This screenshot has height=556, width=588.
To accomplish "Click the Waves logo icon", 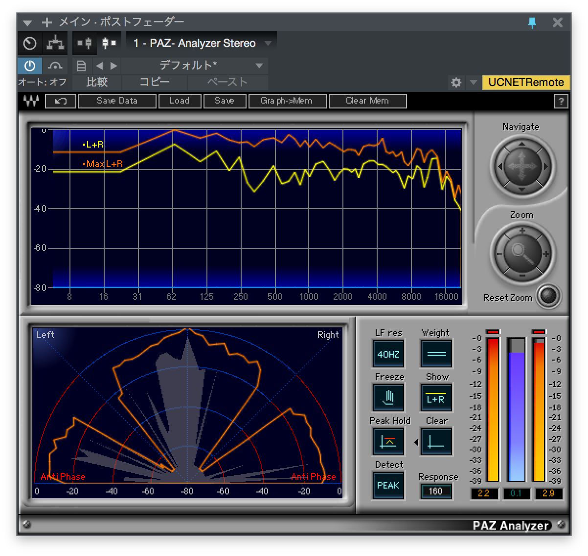I will point(31,101).
